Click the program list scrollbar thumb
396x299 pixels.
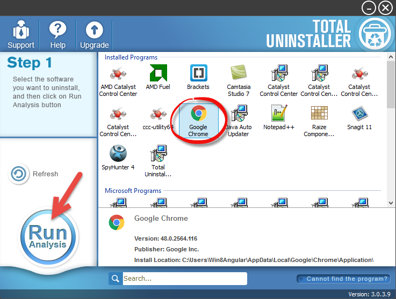[x=391, y=84]
